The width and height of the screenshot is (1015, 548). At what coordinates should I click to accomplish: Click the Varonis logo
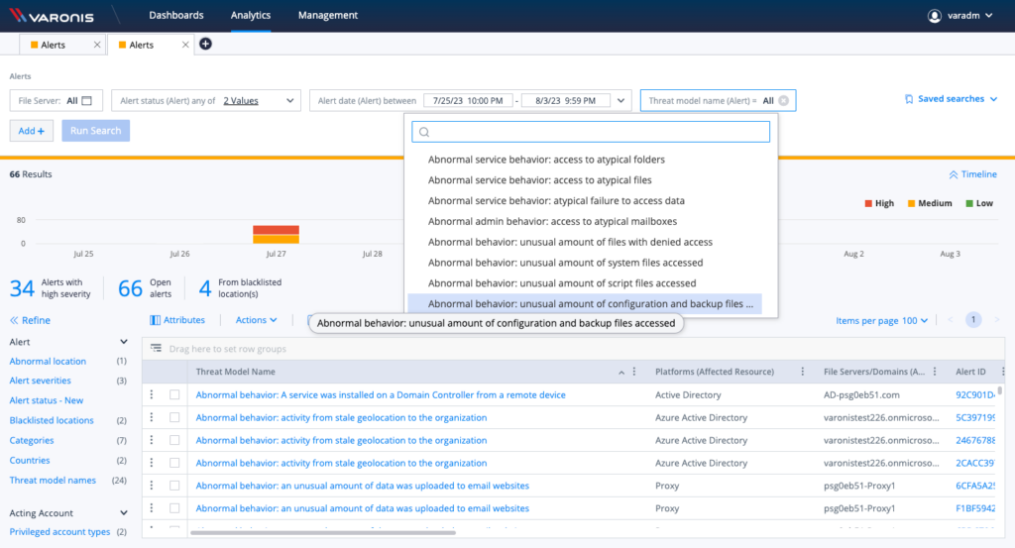[x=52, y=16]
